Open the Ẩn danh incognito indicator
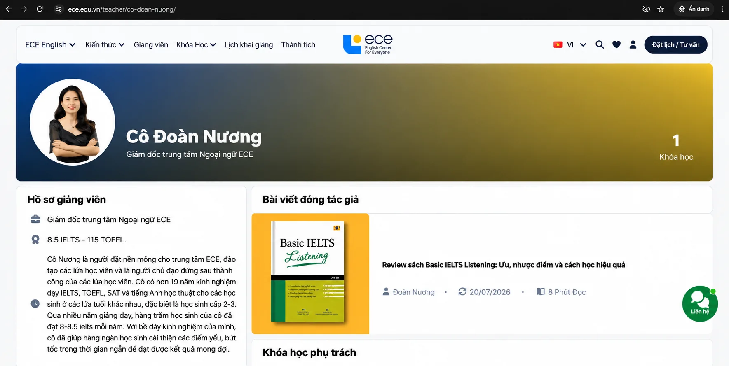This screenshot has width=729, height=366. (x=694, y=9)
